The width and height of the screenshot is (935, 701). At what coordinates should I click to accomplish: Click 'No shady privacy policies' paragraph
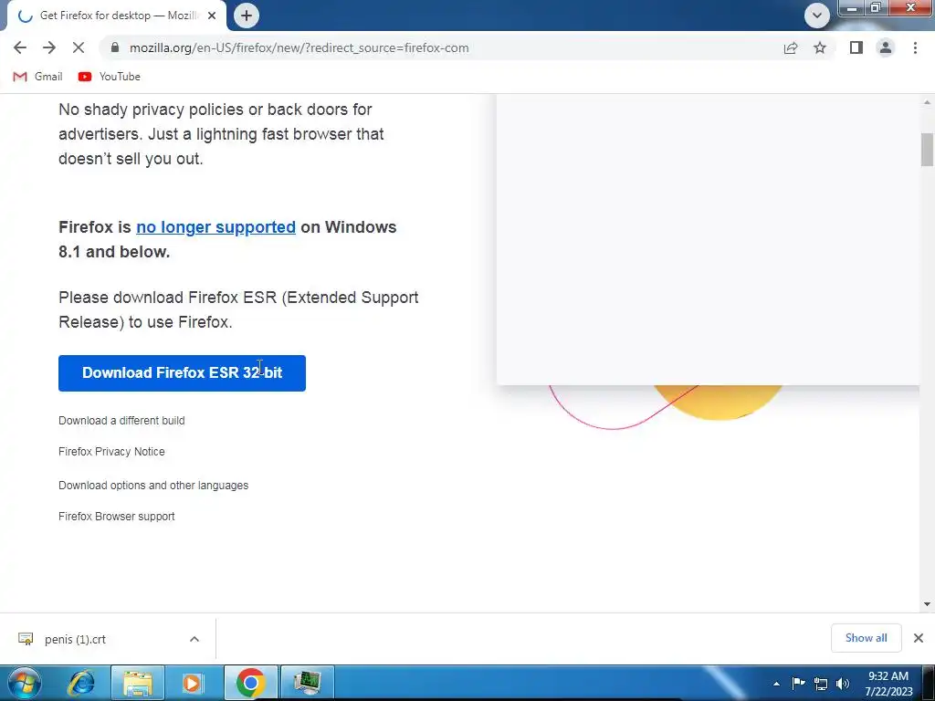coord(221,134)
